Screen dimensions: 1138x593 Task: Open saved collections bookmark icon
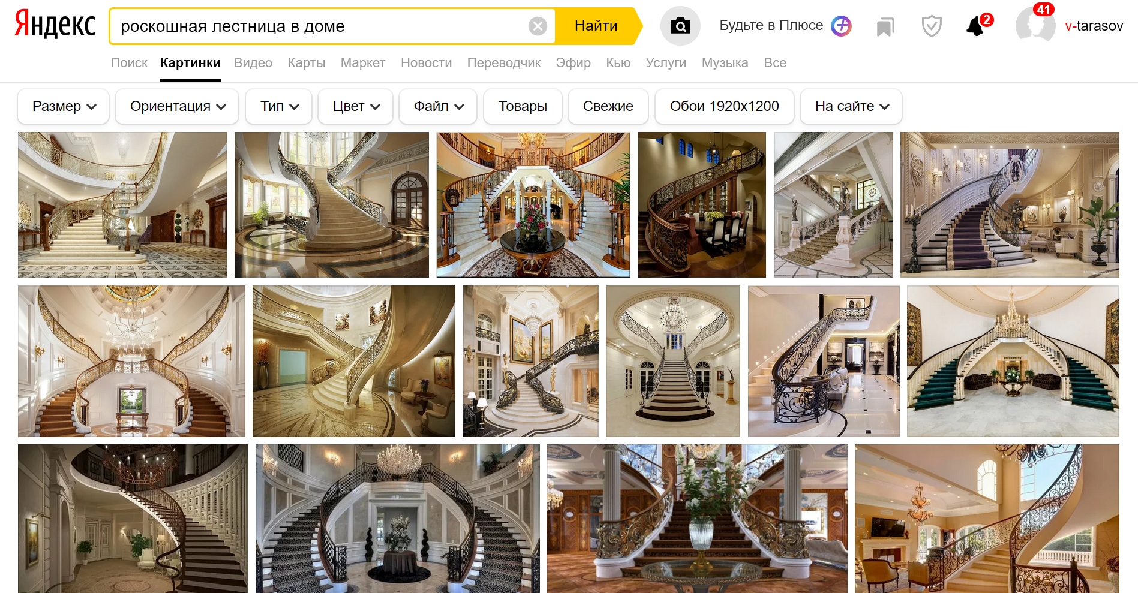[885, 27]
